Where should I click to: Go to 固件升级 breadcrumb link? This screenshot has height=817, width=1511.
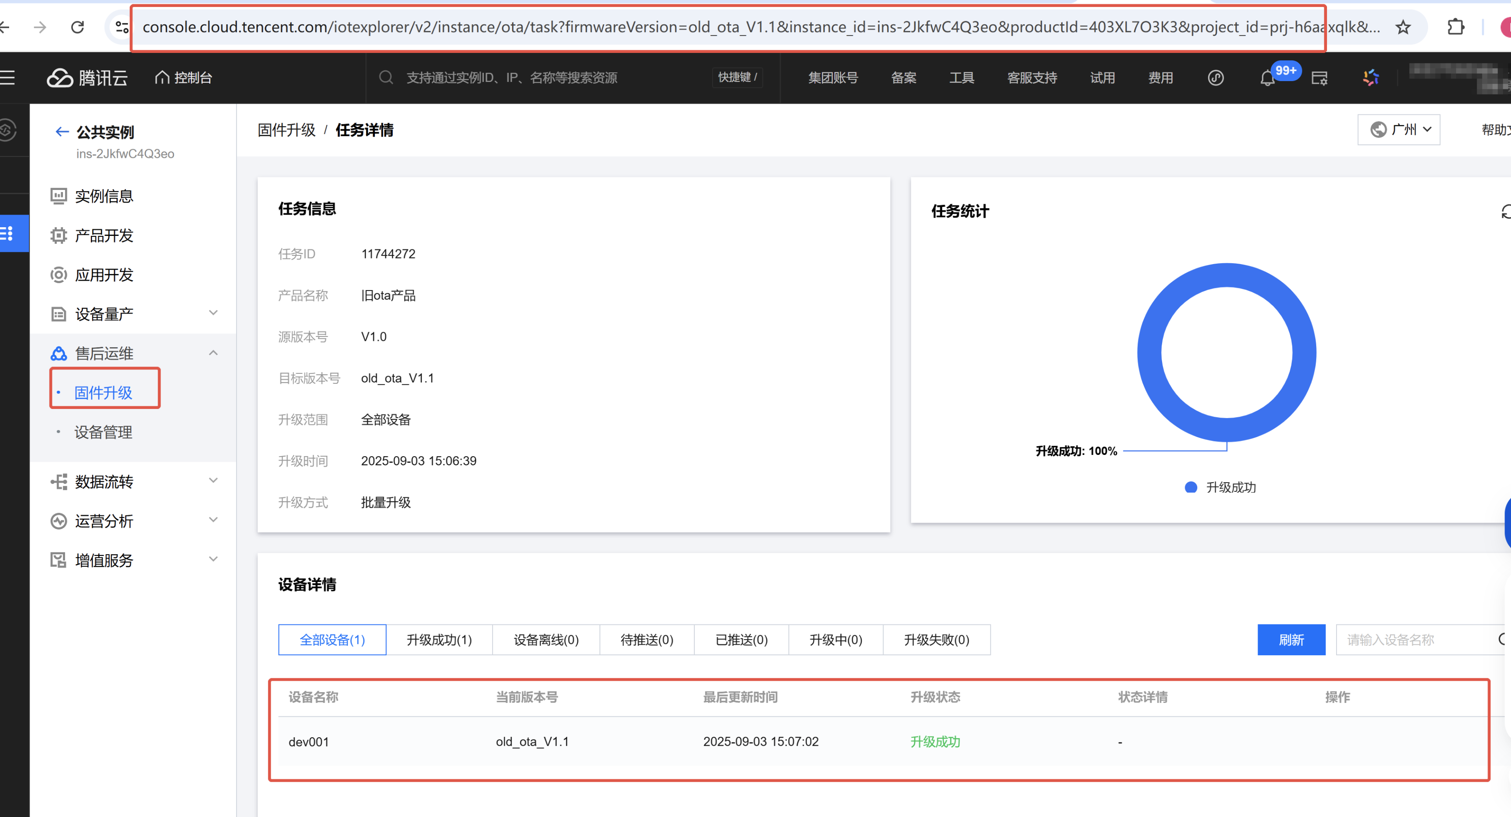click(286, 130)
